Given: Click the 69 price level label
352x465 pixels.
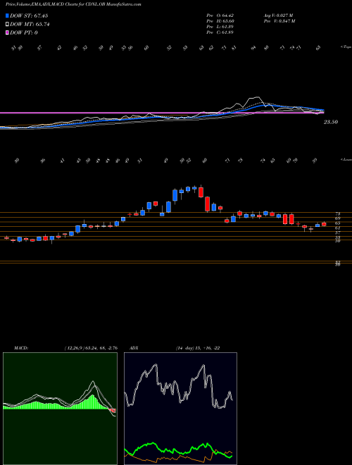Looking at the screenshot, I should tap(337, 218).
